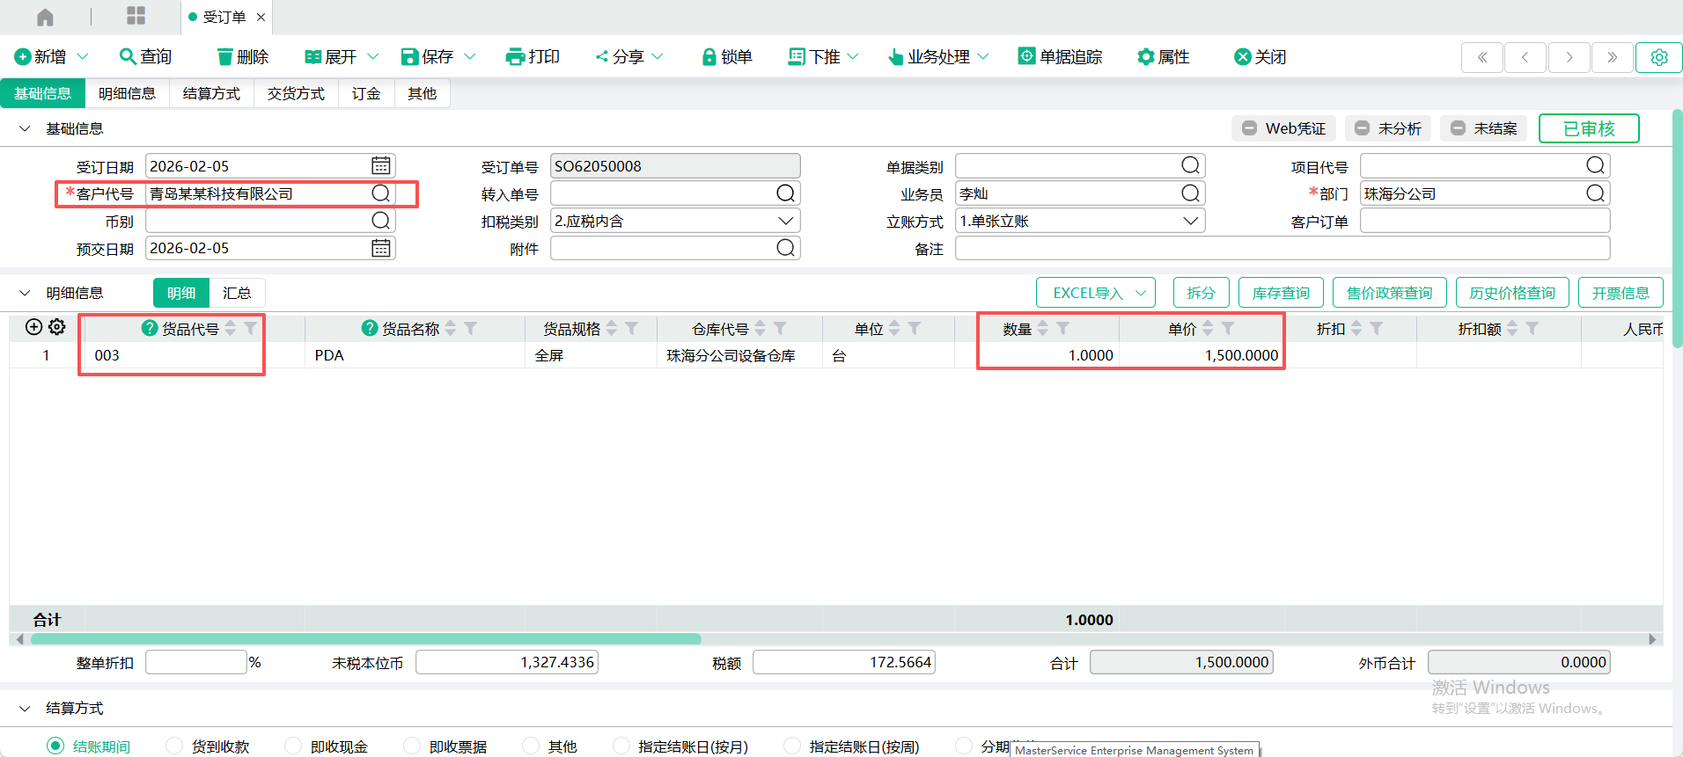Click the home icon in tab bar
Screen dimensions: 1683x757
(45, 17)
